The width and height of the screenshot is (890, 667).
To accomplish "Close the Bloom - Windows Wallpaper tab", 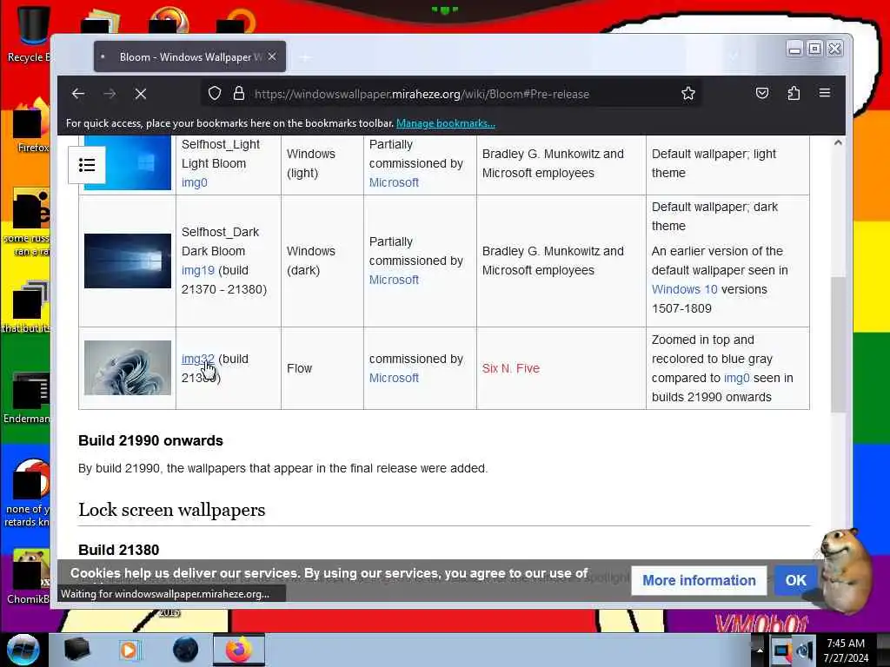I will tap(272, 56).
